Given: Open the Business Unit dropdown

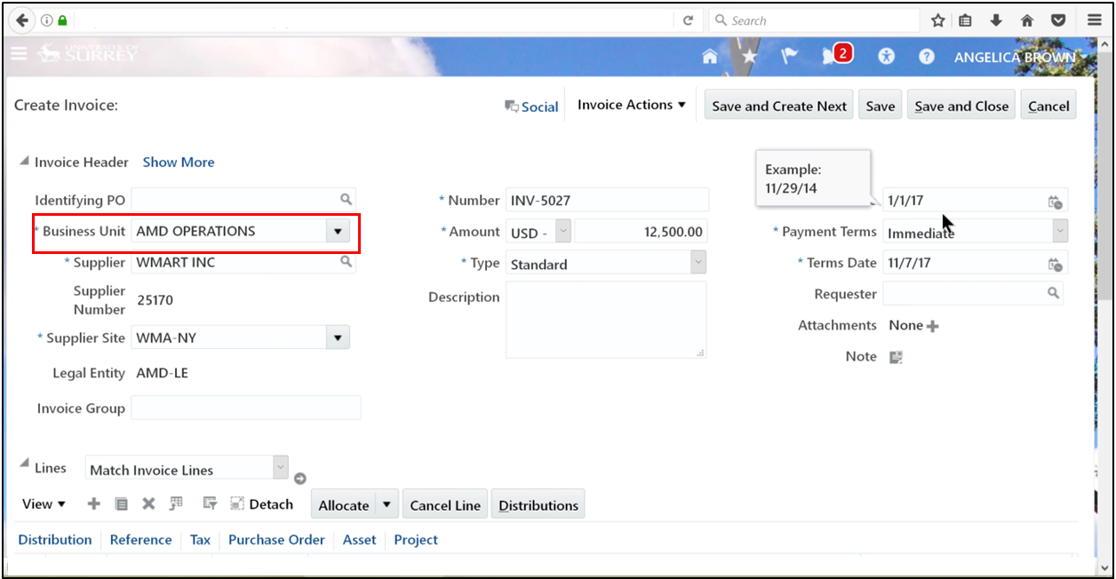Looking at the screenshot, I should 338,230.
